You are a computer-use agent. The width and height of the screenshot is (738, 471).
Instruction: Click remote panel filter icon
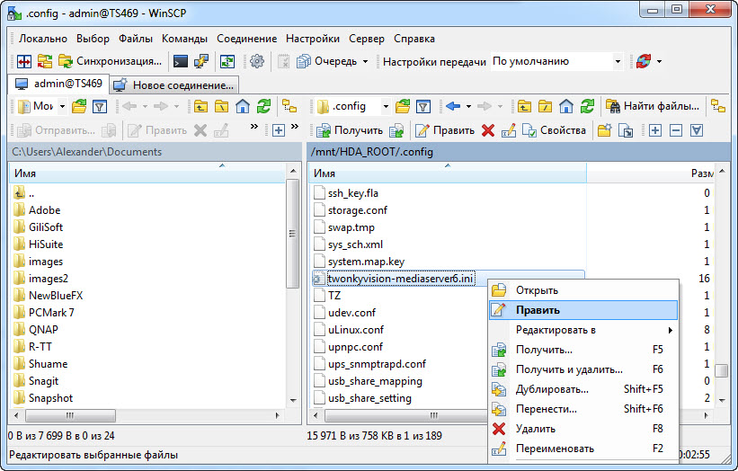423,107
